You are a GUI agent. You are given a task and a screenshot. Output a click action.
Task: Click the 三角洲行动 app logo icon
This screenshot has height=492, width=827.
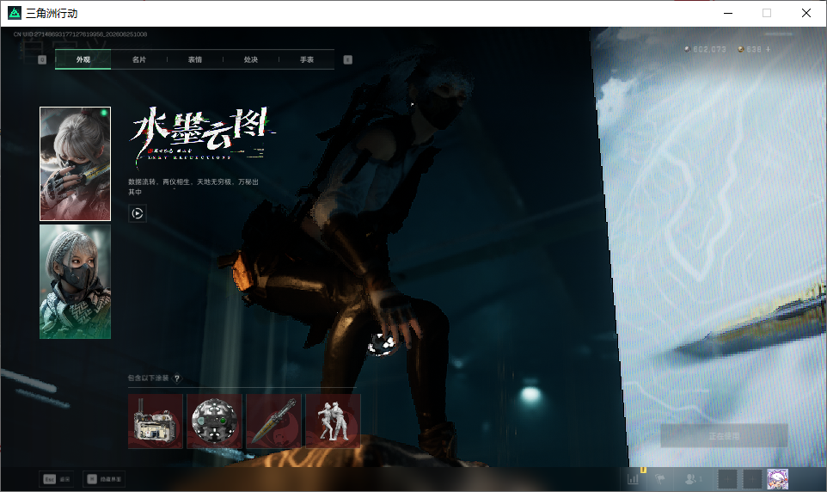pyautogui.click(x=15, y=13)
